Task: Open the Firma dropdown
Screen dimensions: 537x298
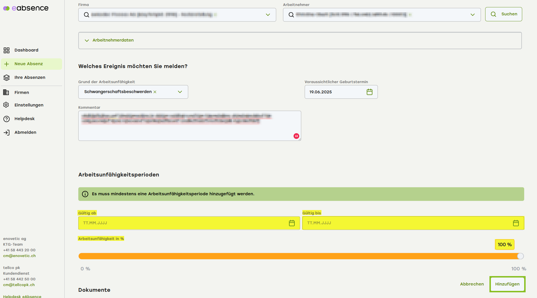Action: pos(268,15)
